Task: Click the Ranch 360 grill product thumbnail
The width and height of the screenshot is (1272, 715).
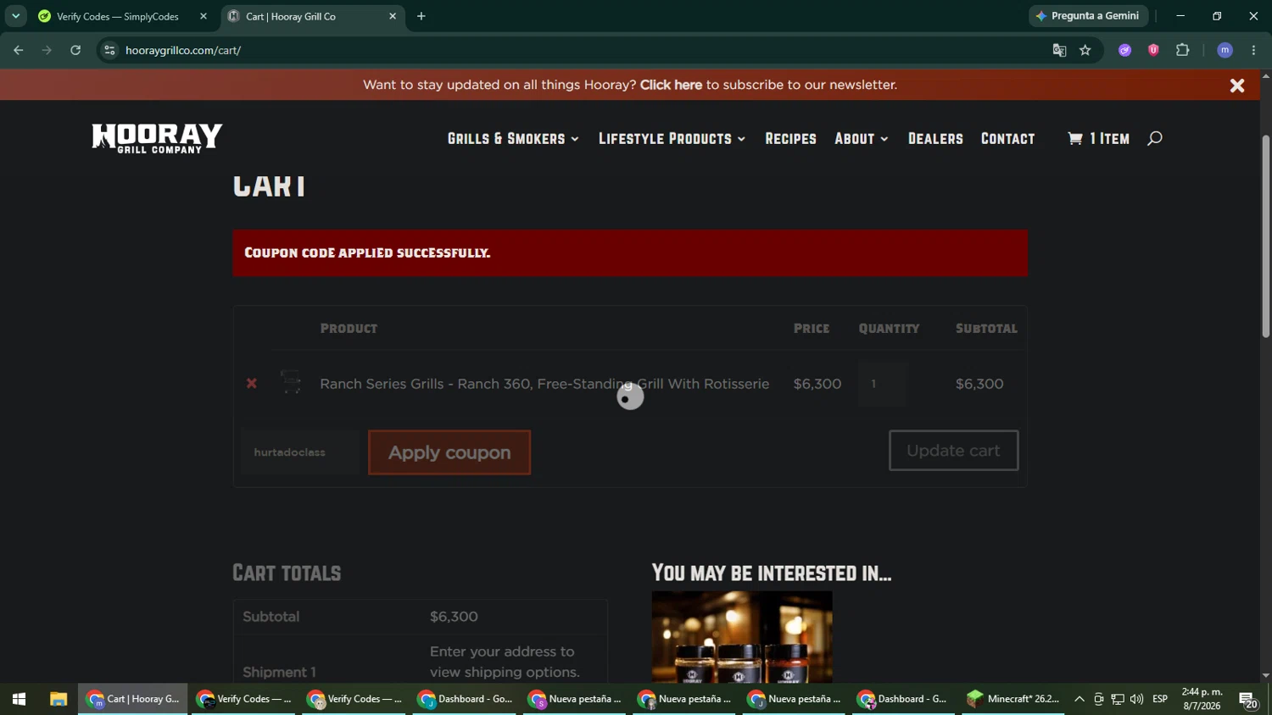Action: 291,383
